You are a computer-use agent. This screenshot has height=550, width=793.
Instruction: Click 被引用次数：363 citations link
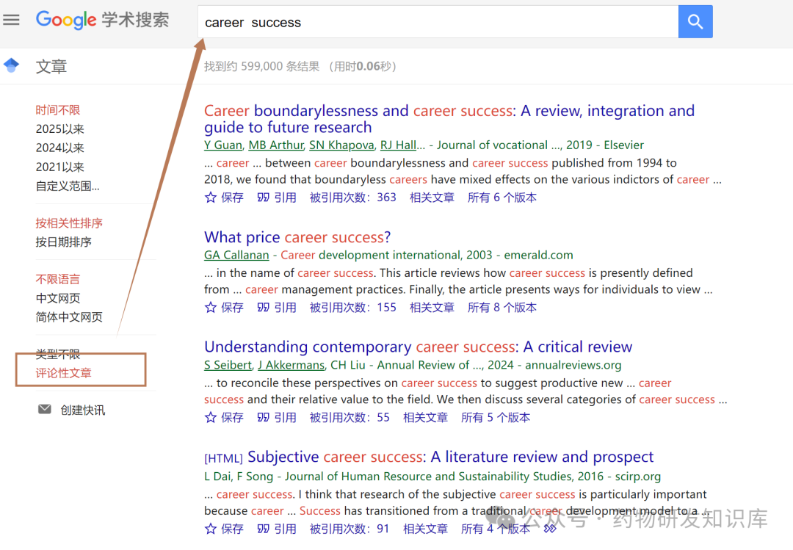click(x=352, y=198)
